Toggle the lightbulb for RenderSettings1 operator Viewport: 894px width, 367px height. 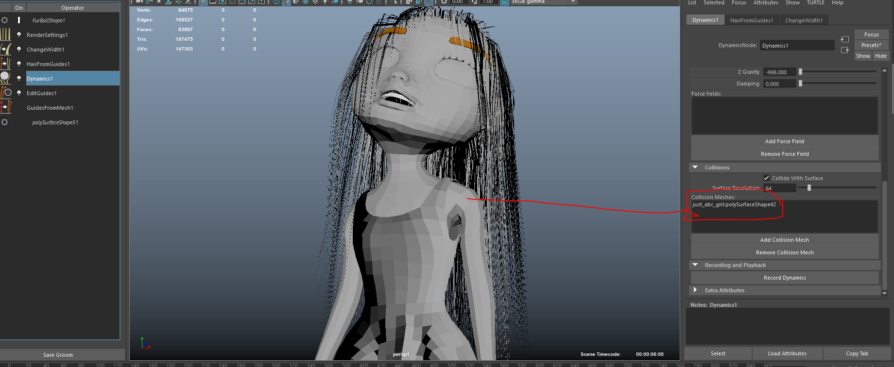(19, 35)
